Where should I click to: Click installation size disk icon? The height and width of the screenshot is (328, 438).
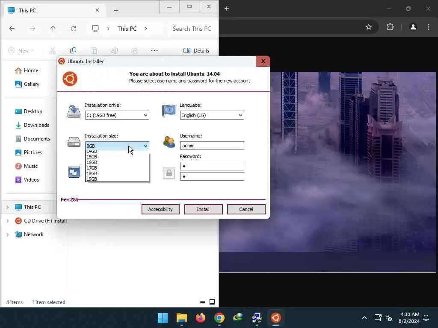(74, 142)
